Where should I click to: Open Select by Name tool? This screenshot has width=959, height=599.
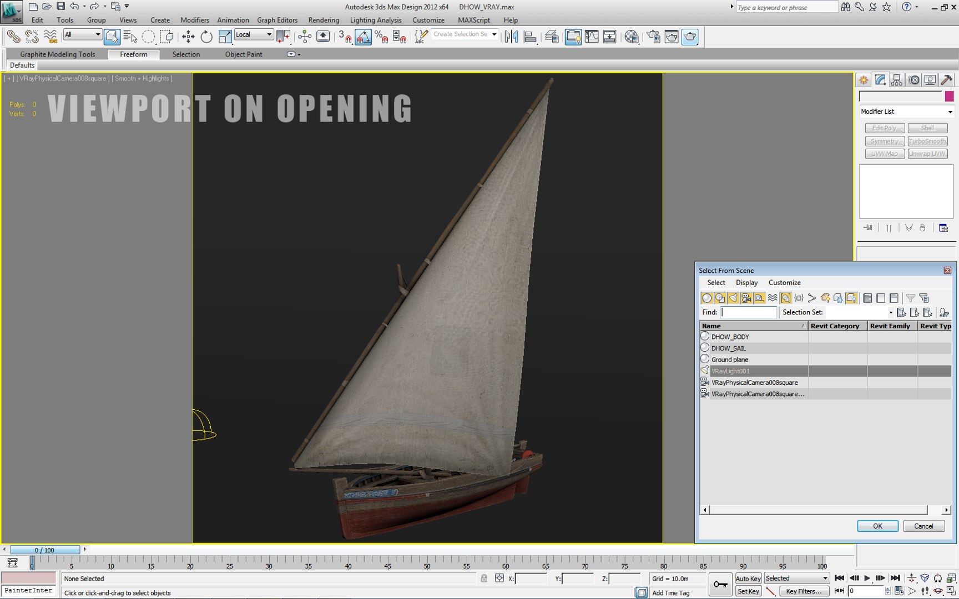[x=130, y=37]
